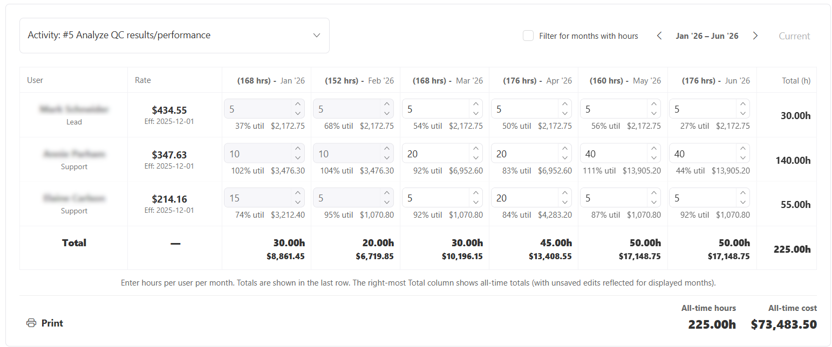Viewport: 832px width, 347px height.
Task: Select Mark Schneider's Mar '26 hours input field
Action: tap(437, 108)
